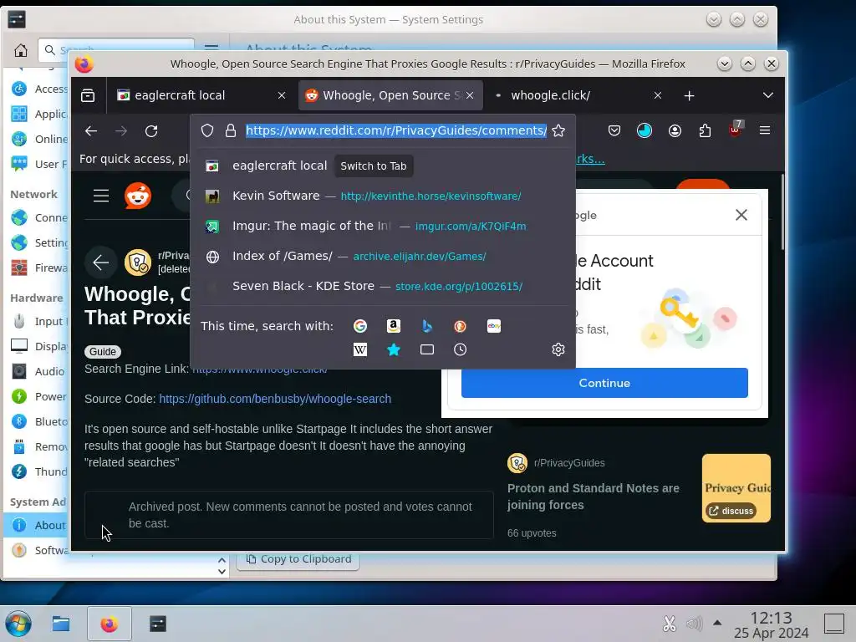This screenshot has height=642, width=856.
Task: Click Firefox forward navigation arrow
Action: 121,131
